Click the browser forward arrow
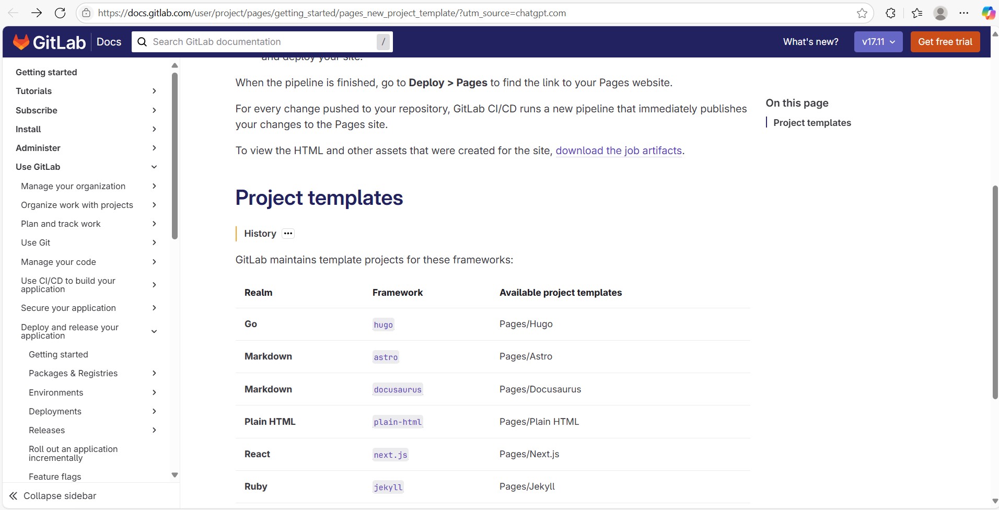The width and height of the screenshot is (999, 510). click(37, 13)
